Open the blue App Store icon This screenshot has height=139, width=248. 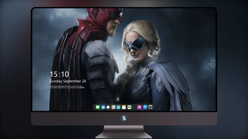(x=145, y=107)
